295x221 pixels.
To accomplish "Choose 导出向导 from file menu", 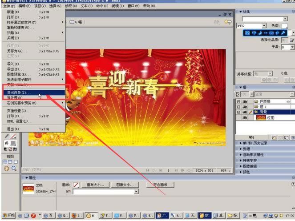I will [34, 92].
